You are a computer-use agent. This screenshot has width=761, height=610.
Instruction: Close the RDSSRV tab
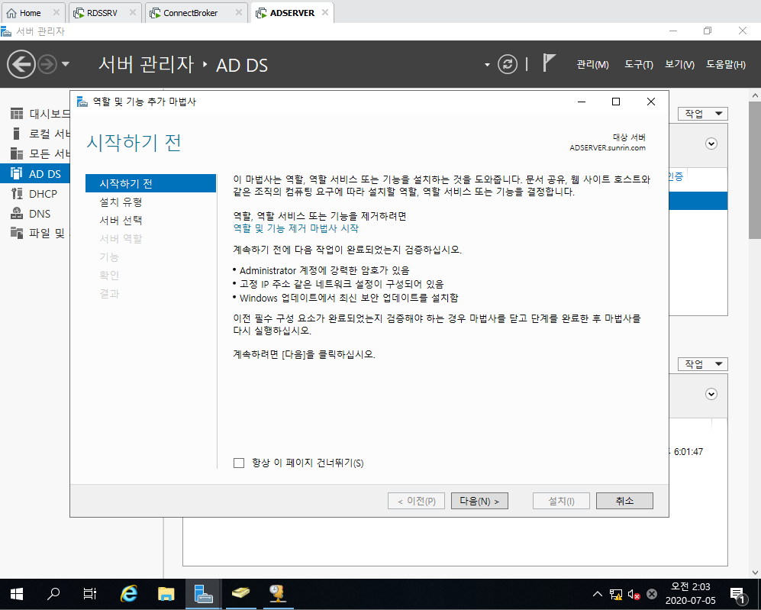(133, 13)
